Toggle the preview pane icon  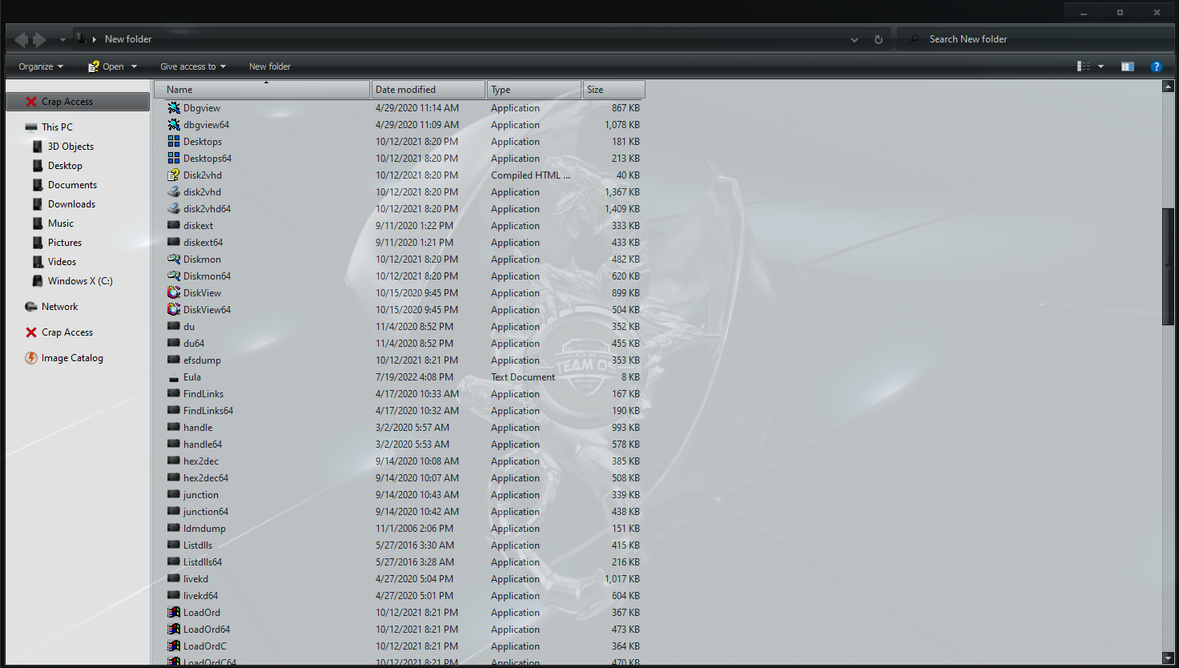[x=1128, y=66]
